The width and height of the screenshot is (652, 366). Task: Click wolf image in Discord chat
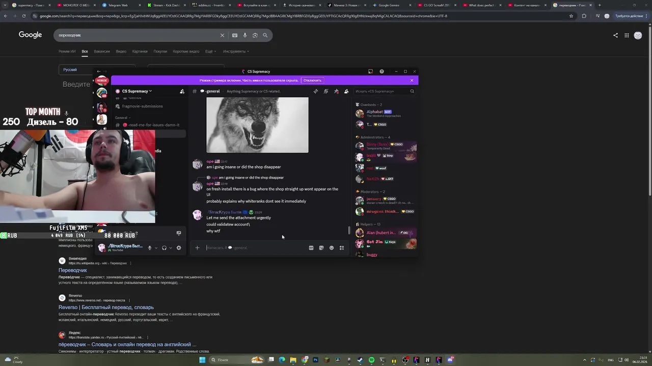pos(257,125)
